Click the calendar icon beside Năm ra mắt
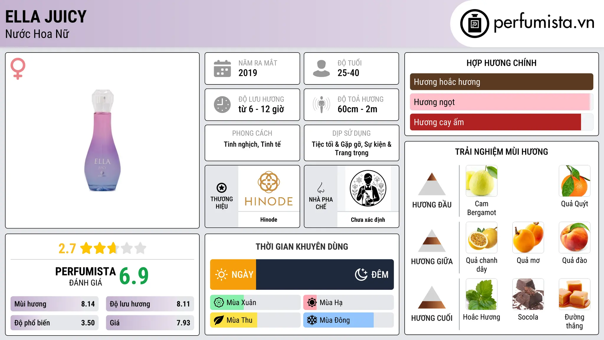604x340 pixels. (x=222, y=68)
